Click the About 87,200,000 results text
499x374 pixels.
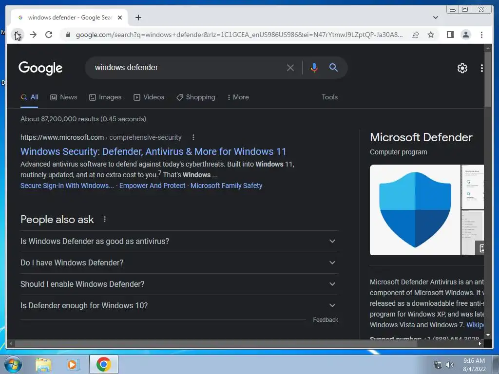83,119
